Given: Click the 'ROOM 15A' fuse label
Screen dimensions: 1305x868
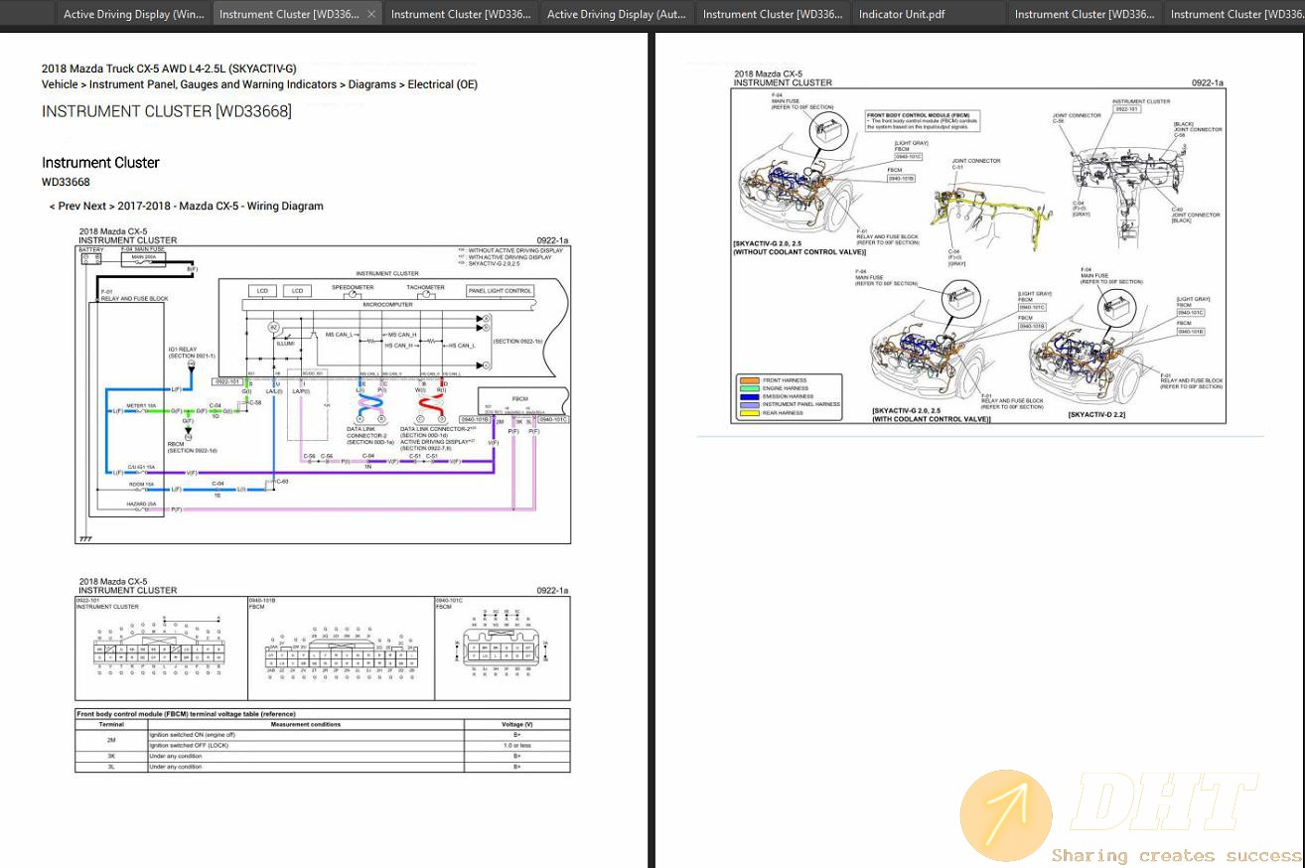Looking at the screenshot, I should coord(141,484).
